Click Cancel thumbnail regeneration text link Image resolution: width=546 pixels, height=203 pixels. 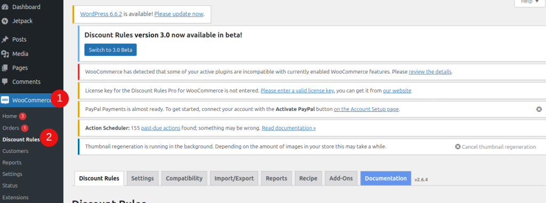click(x=499, y=147)
